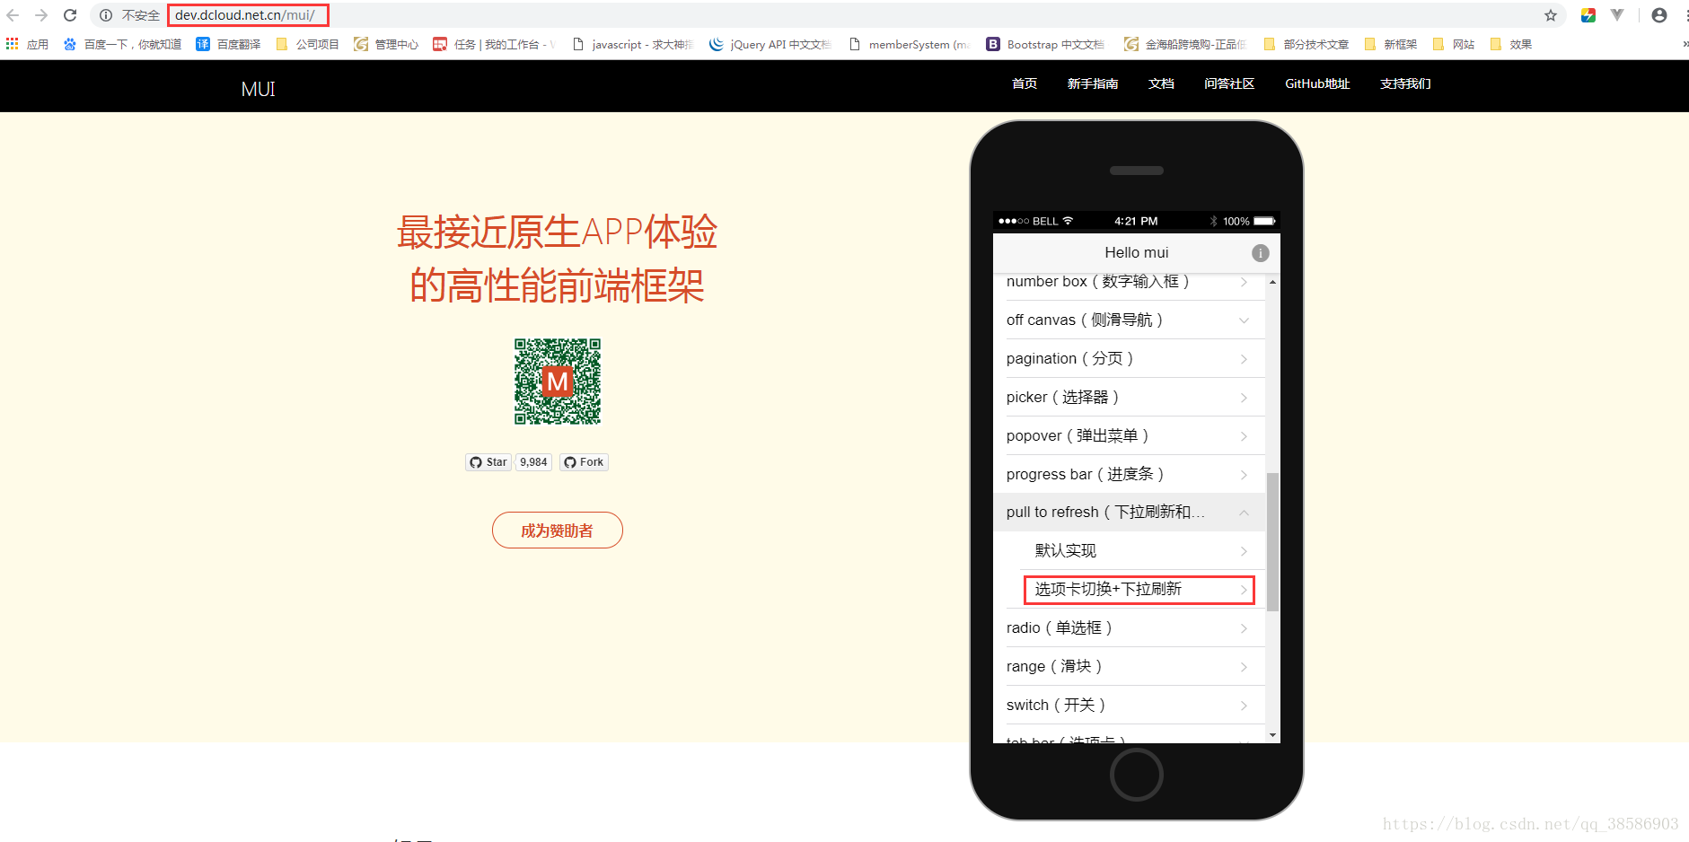The width and height of the screenshot is (1689, 842).
Task: Collapse the pull to refresh item
Action: 1129,512
